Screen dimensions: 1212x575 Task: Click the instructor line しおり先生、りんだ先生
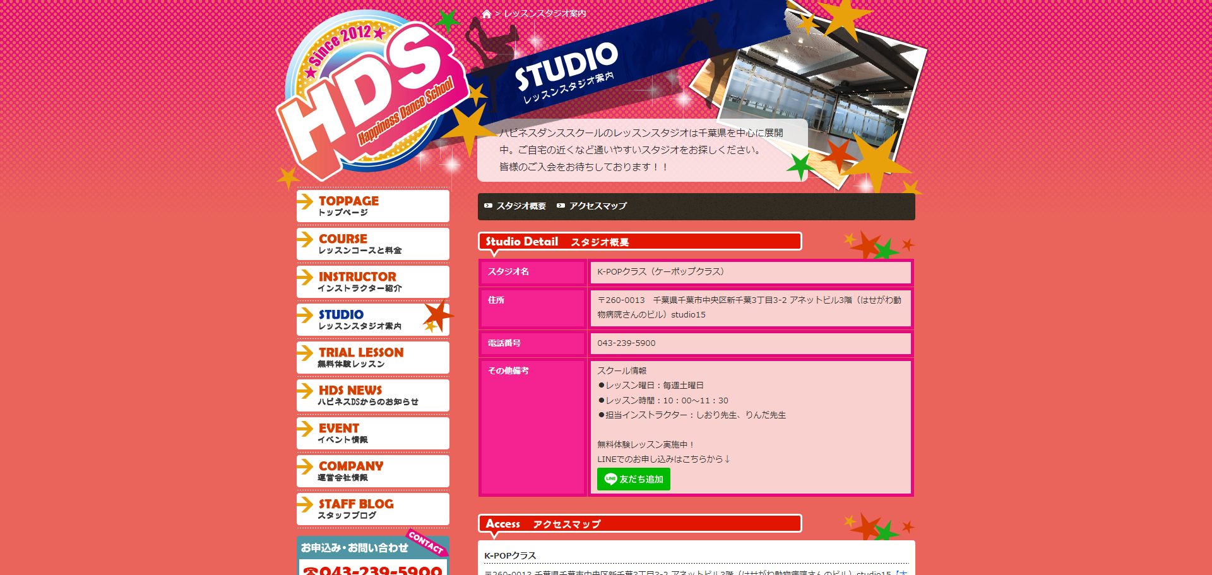(691, 415)
